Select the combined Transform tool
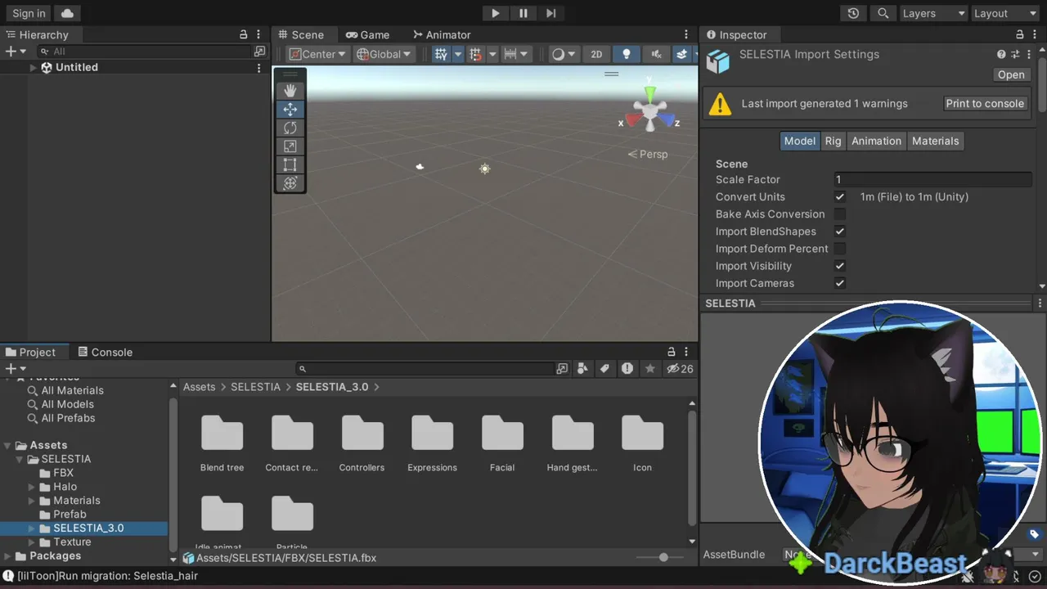1047x589 pixels. tap(290, 183)
